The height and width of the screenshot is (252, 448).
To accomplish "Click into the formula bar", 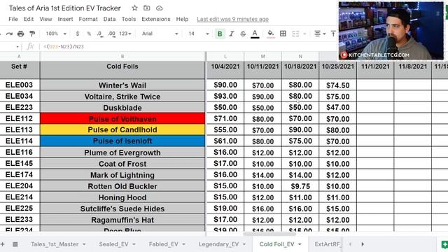I will pyautogui.click(x=188, y=47).
